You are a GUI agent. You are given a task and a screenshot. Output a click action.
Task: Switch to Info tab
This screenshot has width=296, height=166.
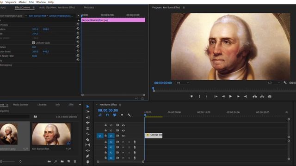click(x=57, y=105)
